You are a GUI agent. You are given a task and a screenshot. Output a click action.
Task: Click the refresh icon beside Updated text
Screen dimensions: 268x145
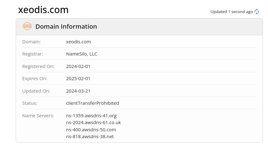[x=257, y=12]
